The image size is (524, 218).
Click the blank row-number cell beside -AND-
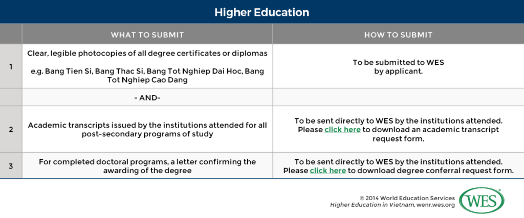click(11, 98)
